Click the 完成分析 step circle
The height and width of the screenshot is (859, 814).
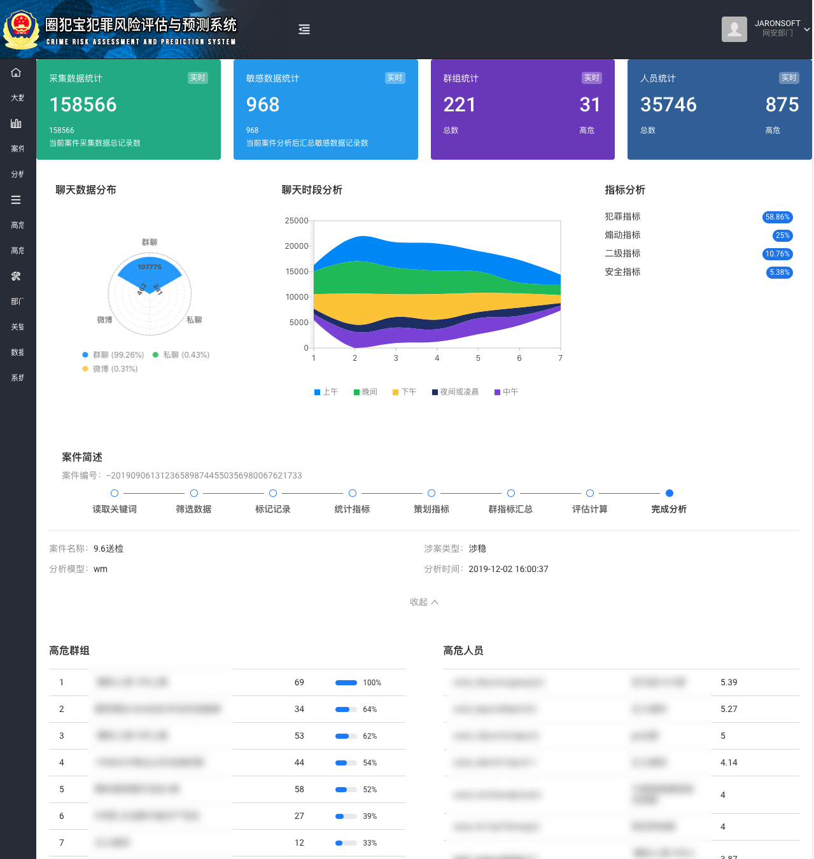pos(669,493)
